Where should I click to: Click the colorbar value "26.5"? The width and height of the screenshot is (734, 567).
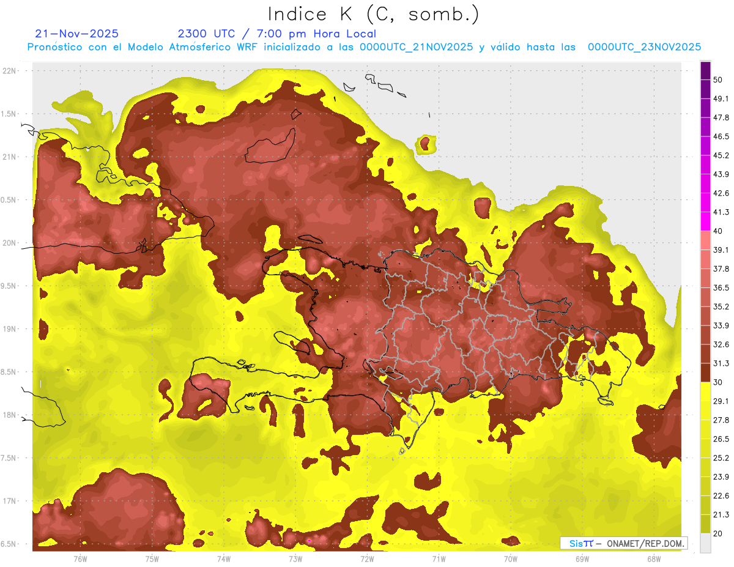coord(721,439)
